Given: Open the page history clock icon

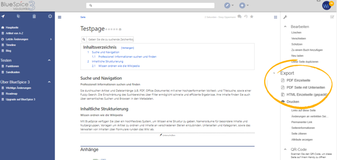Looking at the screenshot, I should point(246,16).
